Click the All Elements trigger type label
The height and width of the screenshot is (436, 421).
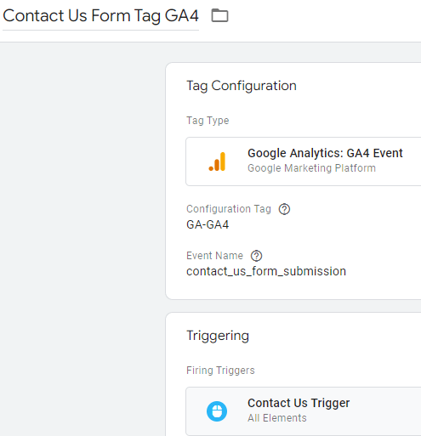pyautogui.click(x=277, y=418)
